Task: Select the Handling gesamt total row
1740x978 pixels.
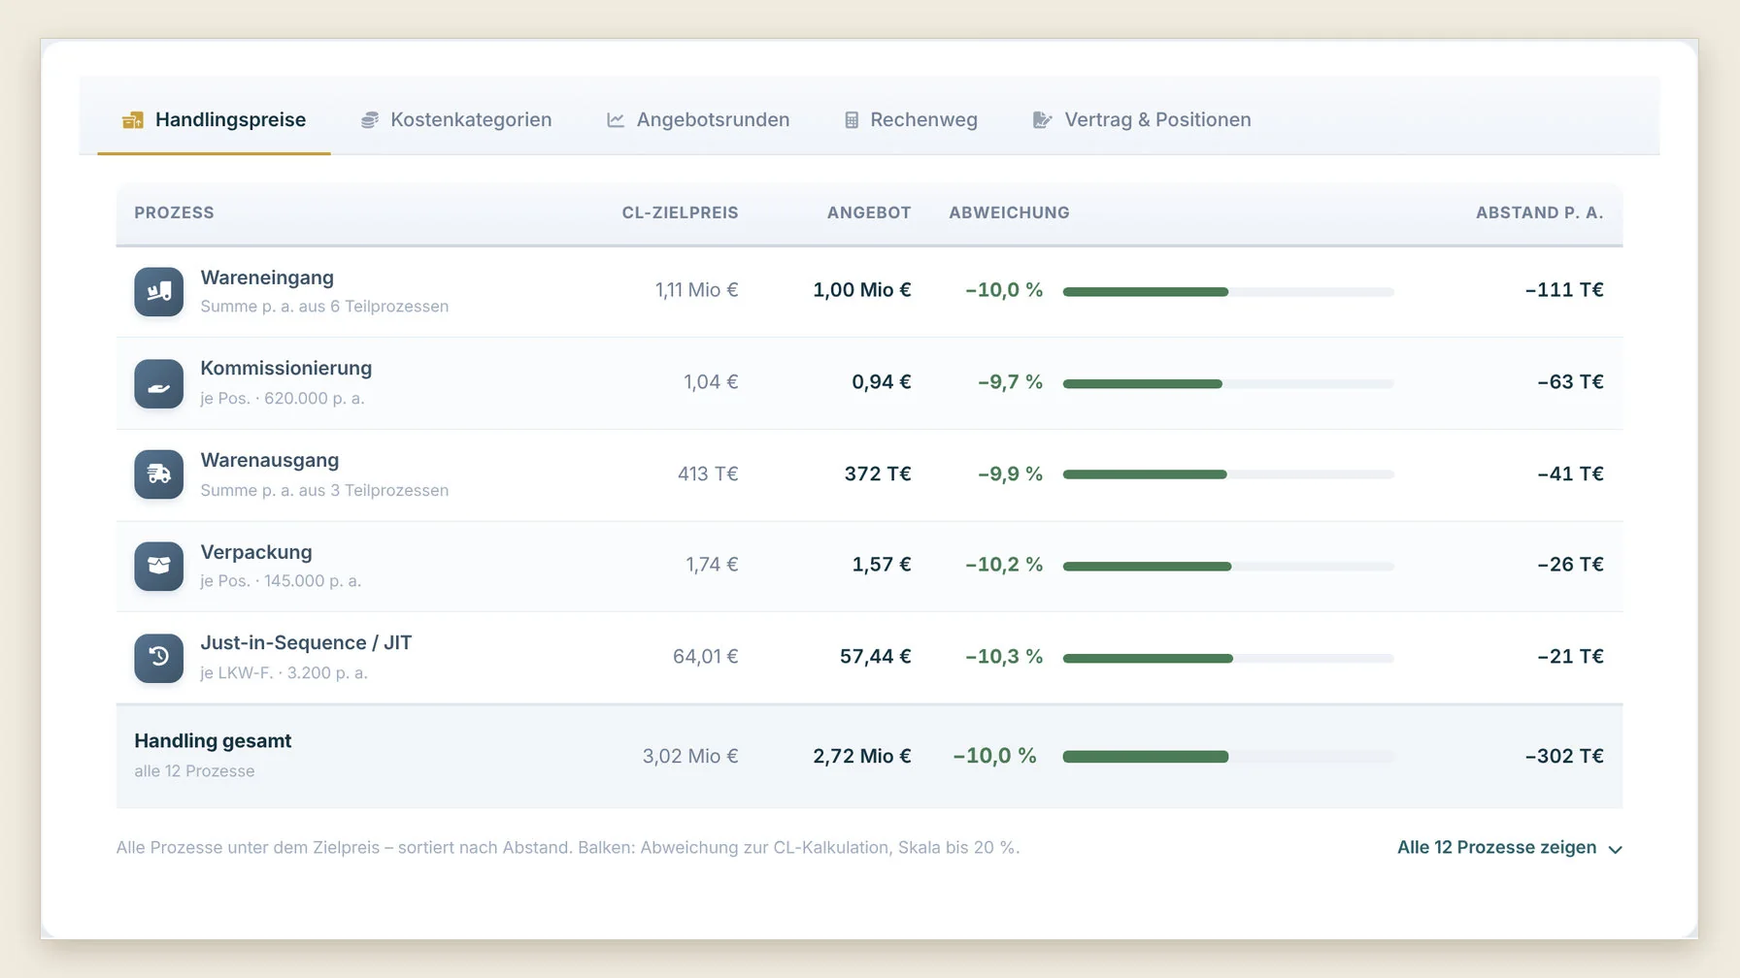Action: click(869, 757)
